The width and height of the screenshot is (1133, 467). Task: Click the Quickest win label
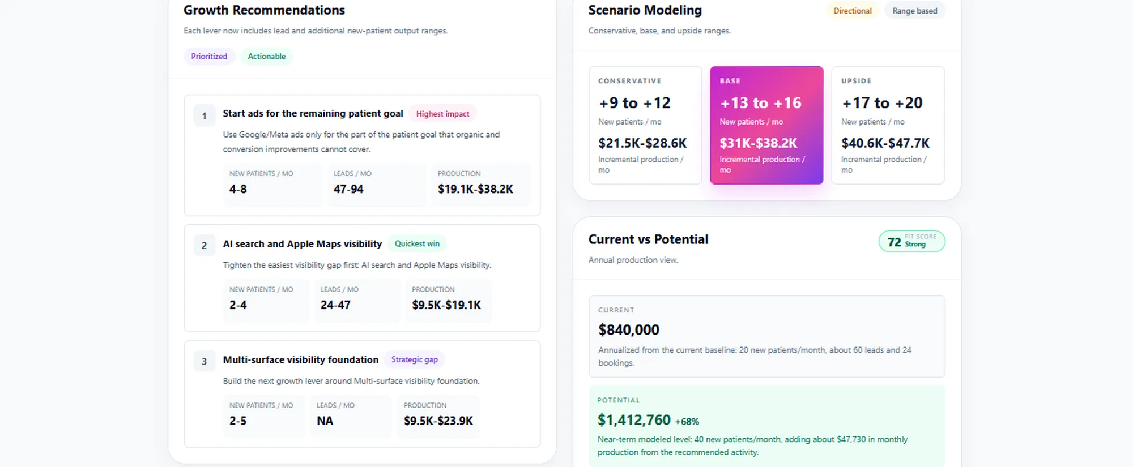tap(417, 243)
